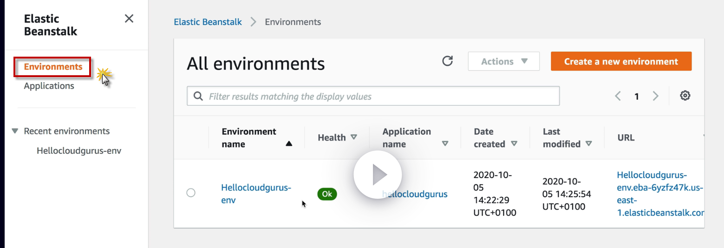Focus the filter results search field
The height and width of the screenshot is (248, 724).
tap(381, 96)
